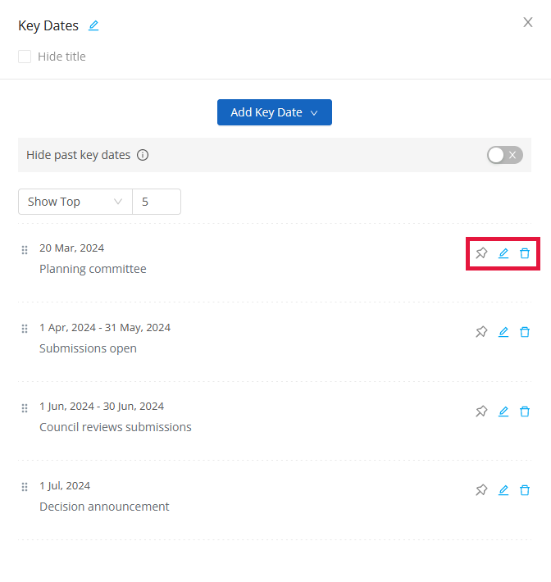Delete the Decision announcement entry
The image size is (551, 582).
click(x=525, y=490)
